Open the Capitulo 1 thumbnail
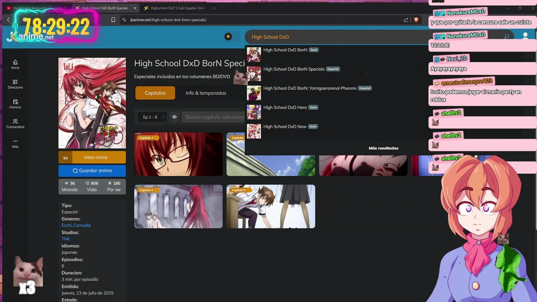This screenshot has width=537, height=302. click(178, 154)
